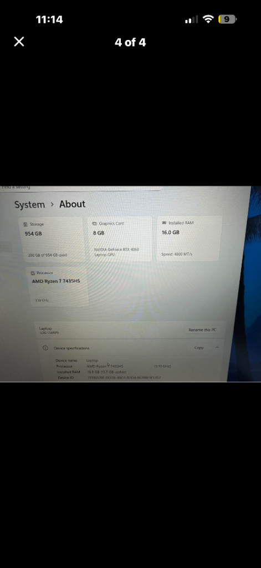The image size is (261, 568).
Task: Click the Device specifications info icon
Action: pos(45,348)
